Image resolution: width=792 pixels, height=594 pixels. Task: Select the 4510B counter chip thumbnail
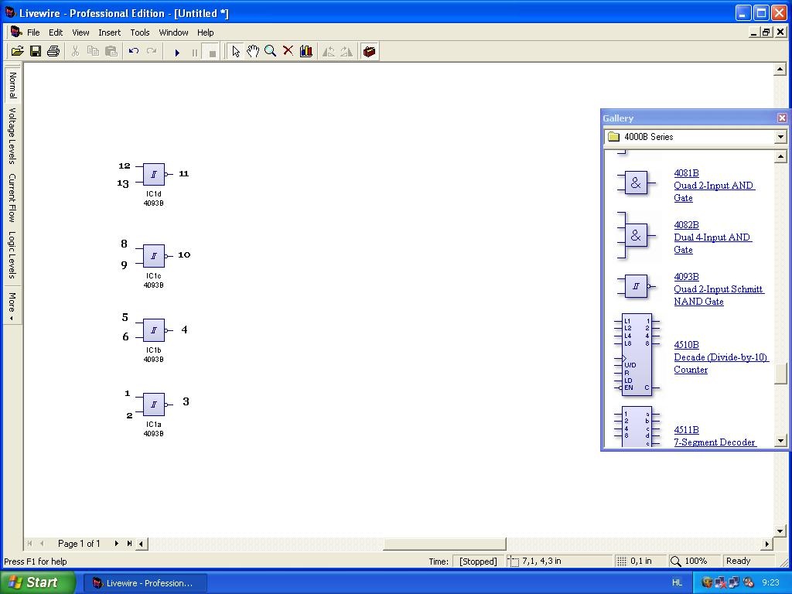tap(637, 354)
